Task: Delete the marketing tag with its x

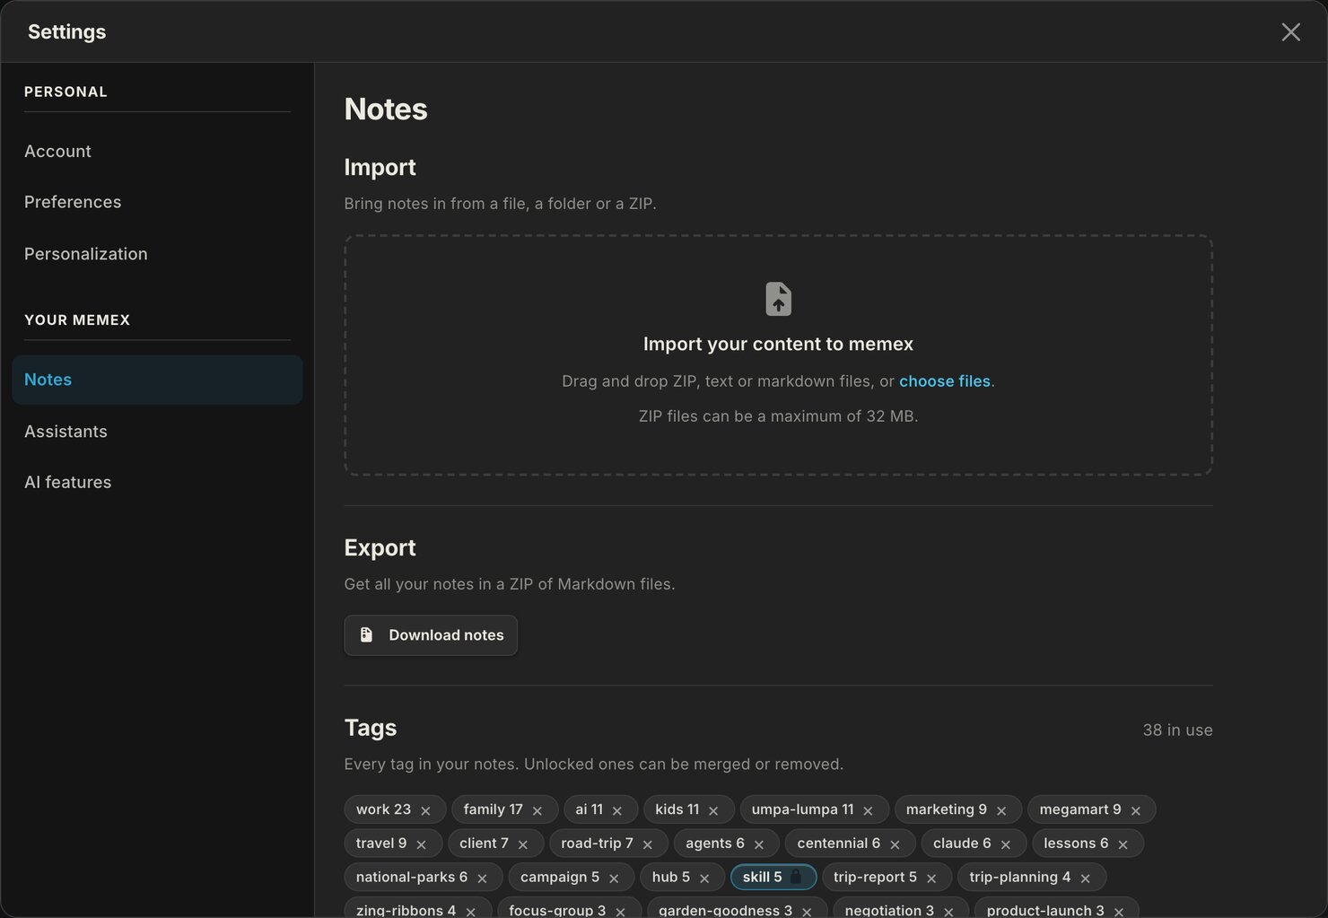Action: point(1001,810)
